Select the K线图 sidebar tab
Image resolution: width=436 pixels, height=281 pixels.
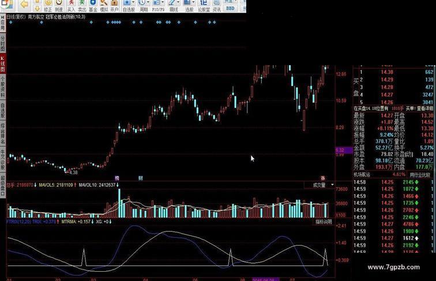pos(3,63)
